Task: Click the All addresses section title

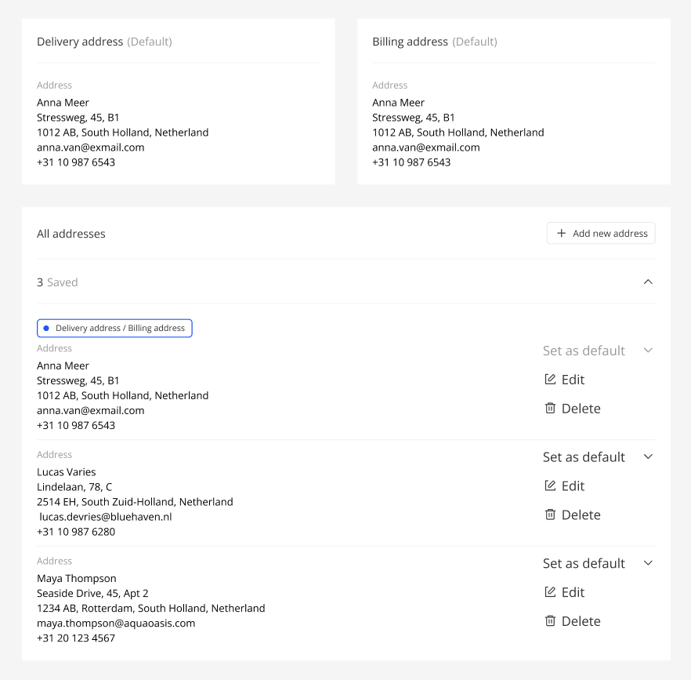Action: tap(71, 234)
